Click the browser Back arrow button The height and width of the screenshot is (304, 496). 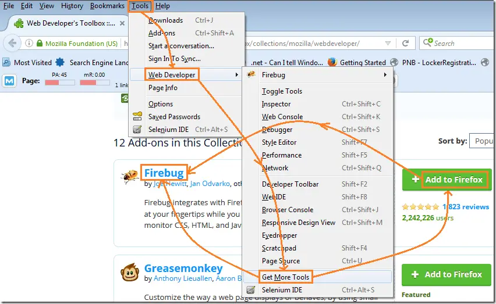(12, 43)
